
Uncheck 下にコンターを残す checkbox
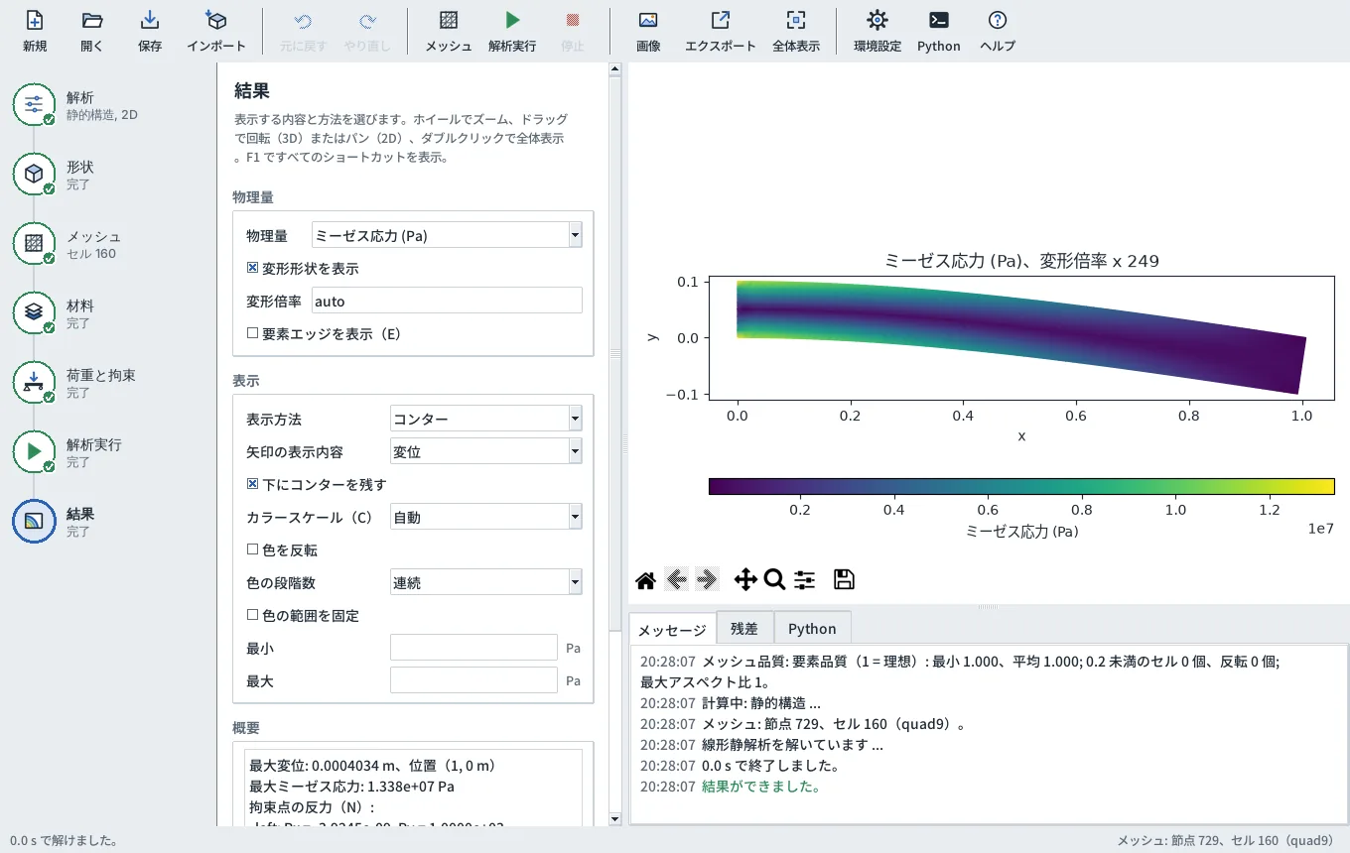pyautogui.click(x=253, y=484)
